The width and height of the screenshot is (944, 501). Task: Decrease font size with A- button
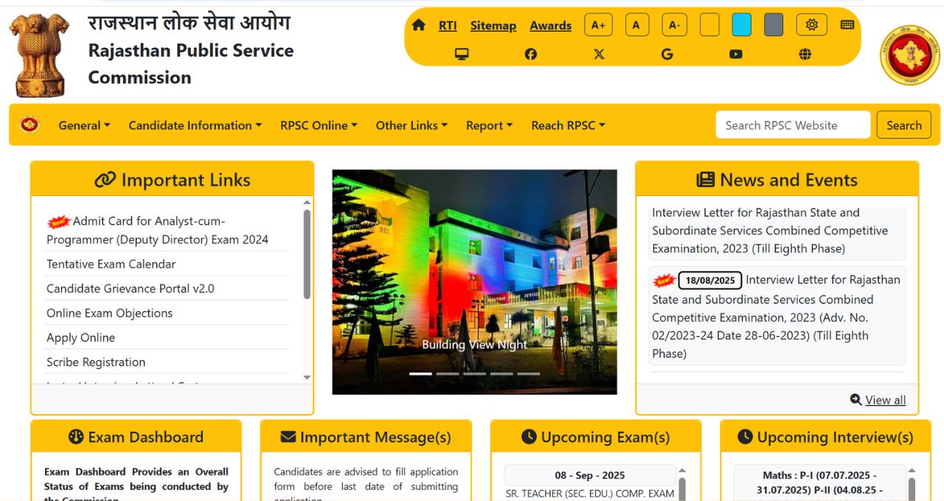[674, 25]
